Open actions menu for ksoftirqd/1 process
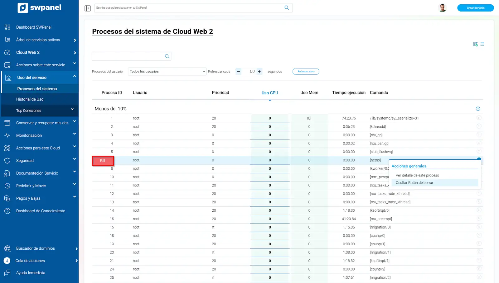The image size is (499, 283). [479, 260]
